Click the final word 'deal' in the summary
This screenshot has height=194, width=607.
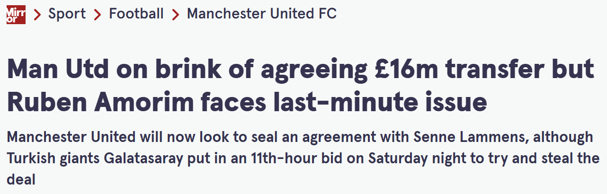click(x=21, y=180)
